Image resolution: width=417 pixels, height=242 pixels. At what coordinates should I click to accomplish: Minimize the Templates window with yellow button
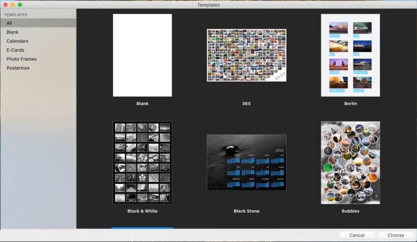click(x=13, y=5)
